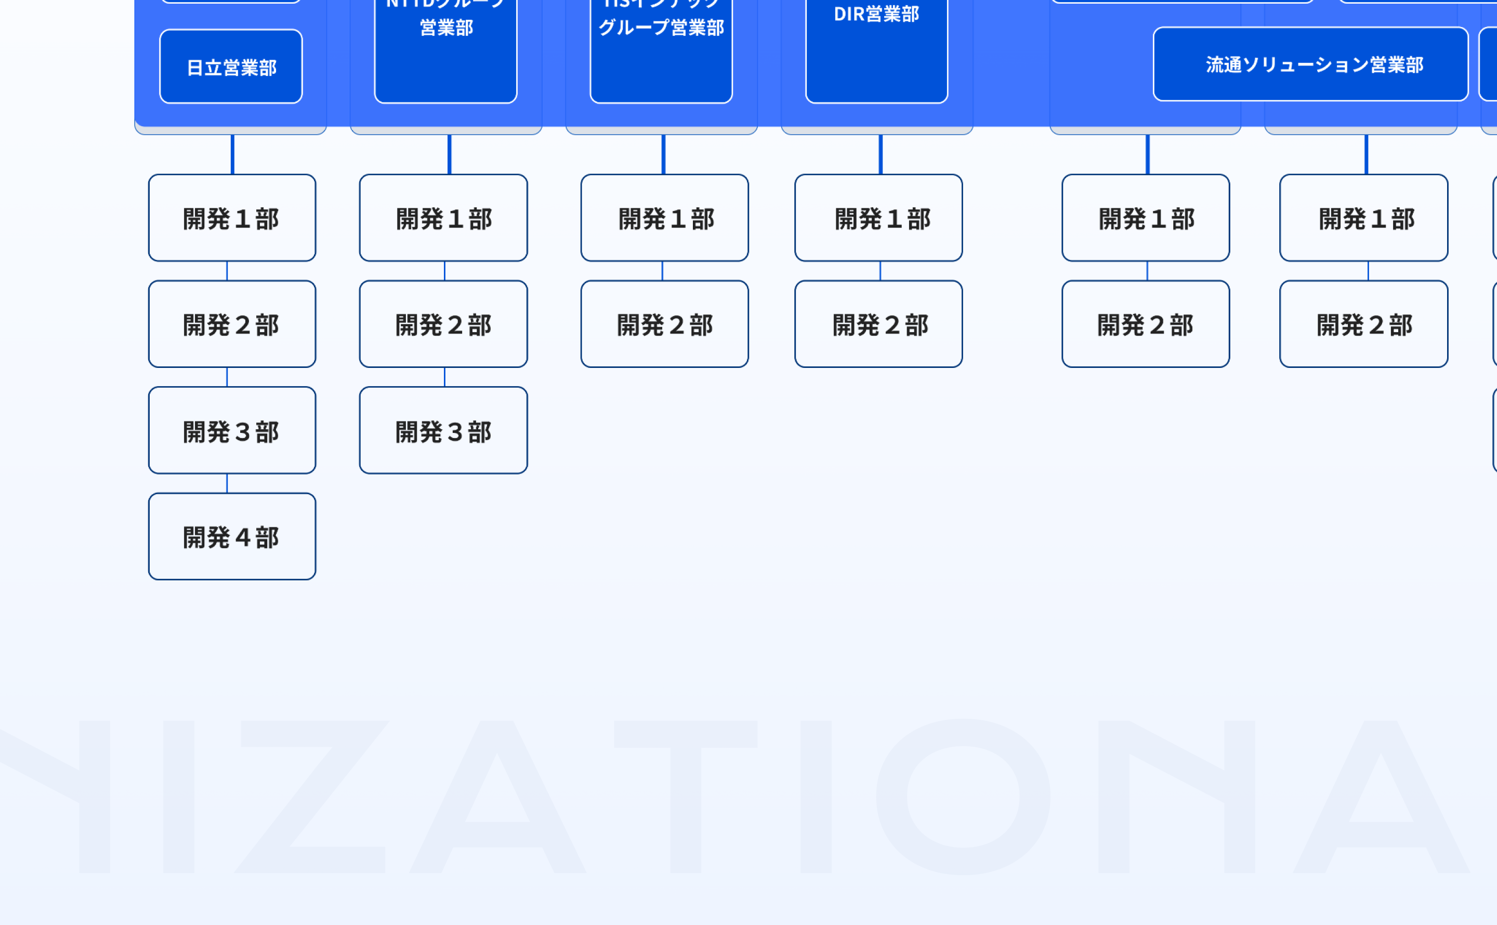The width and height of the screenshot is (1497, 925).
Task: Click the rightmost partially visible 開発1部 node
Action: pos(1363,217)
